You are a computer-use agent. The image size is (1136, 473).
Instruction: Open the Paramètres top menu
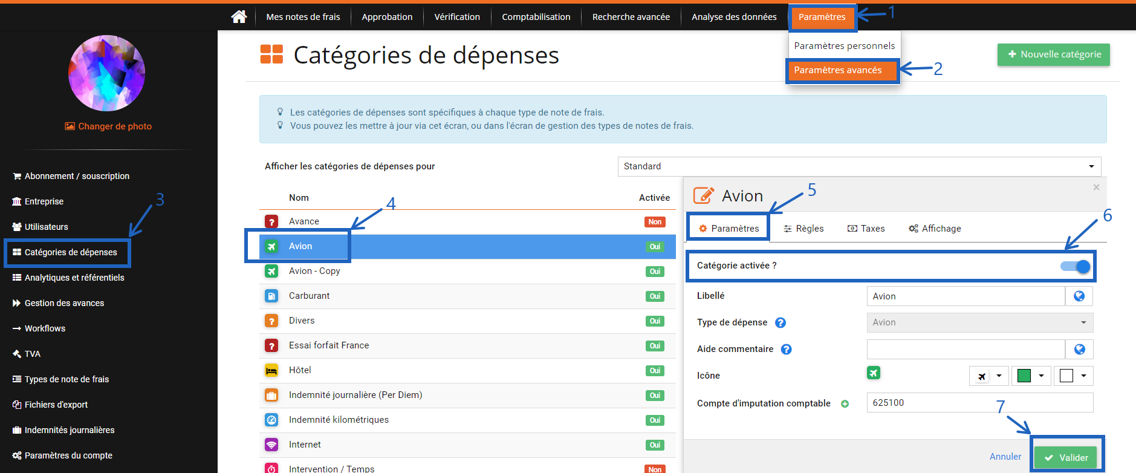point(822,17)
